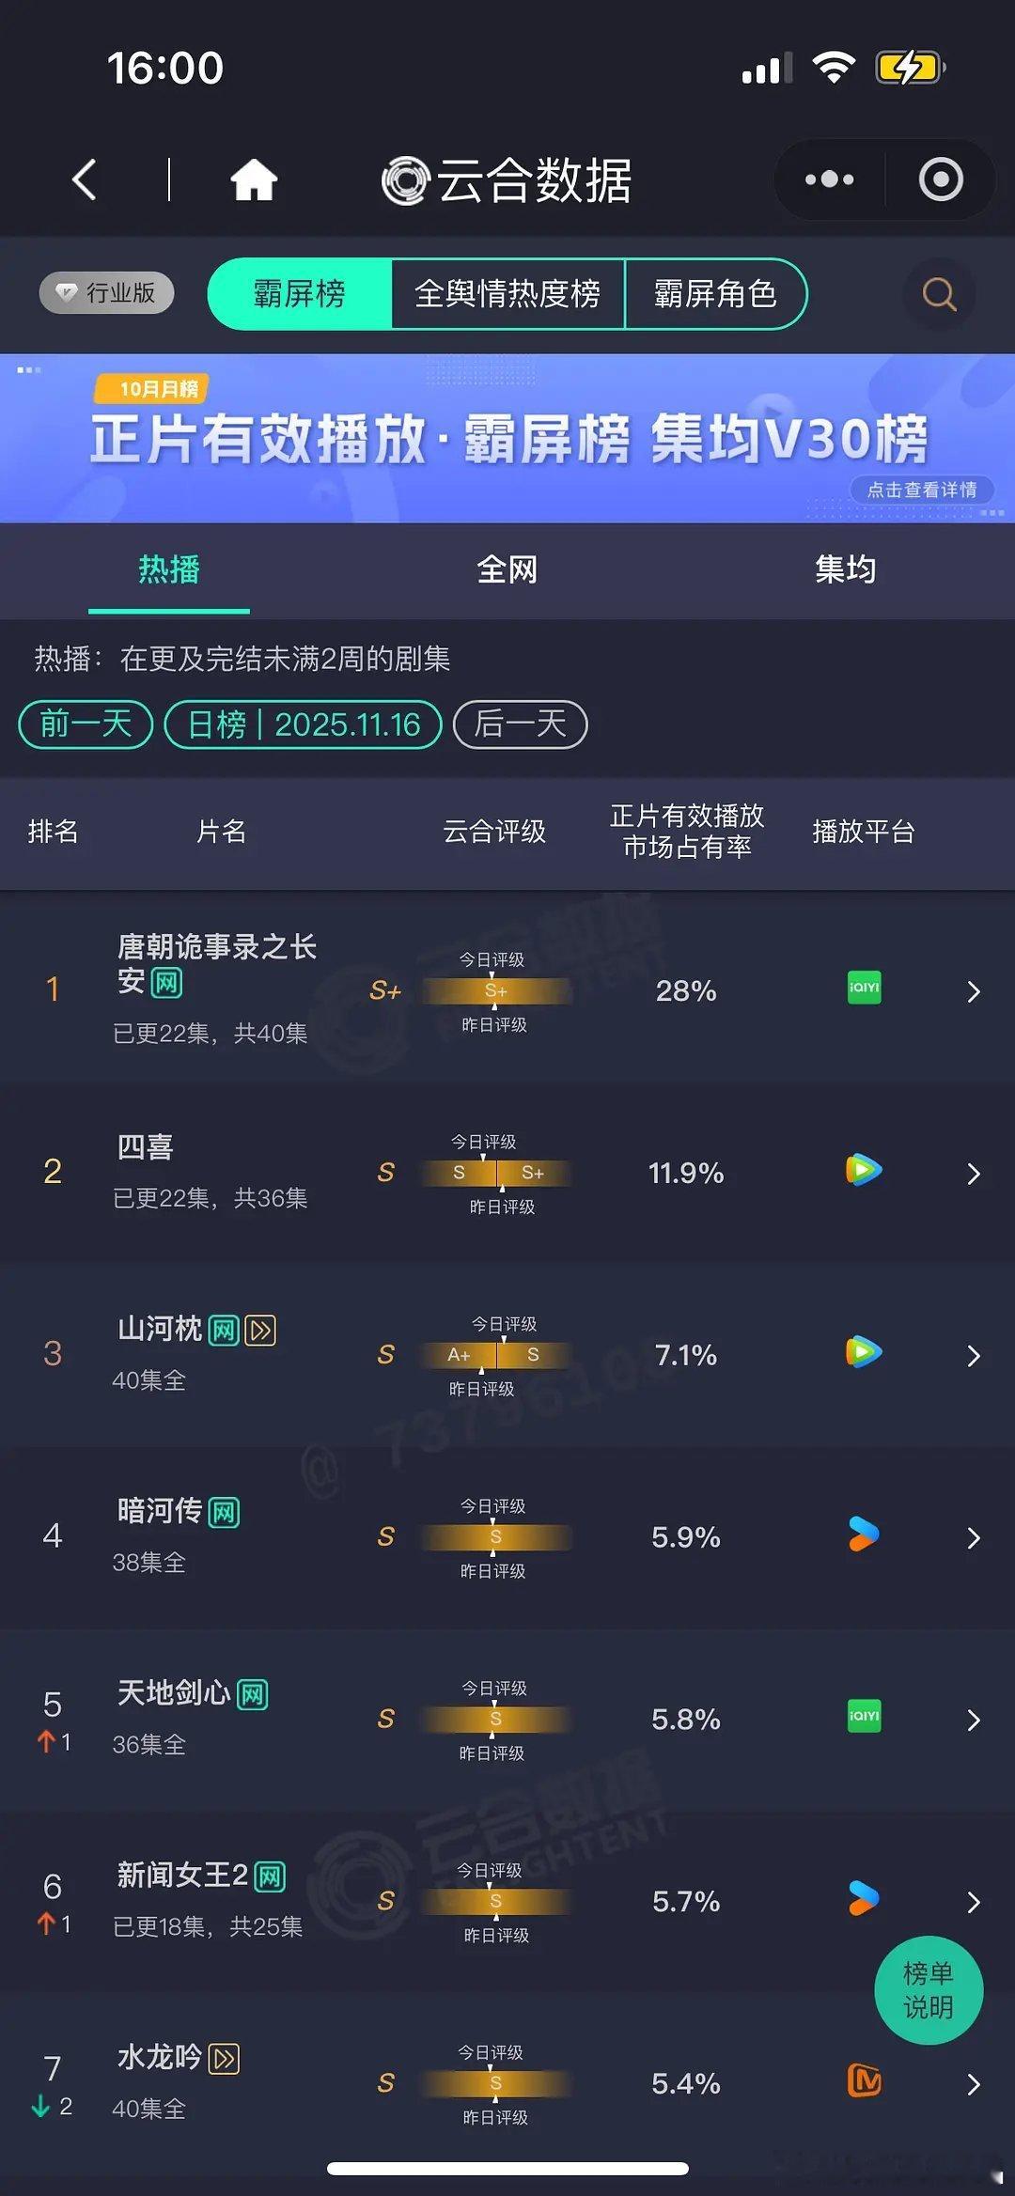
Task: Switch to the 全网 tab
Action: pyautogui.click(x=506, y=569)
